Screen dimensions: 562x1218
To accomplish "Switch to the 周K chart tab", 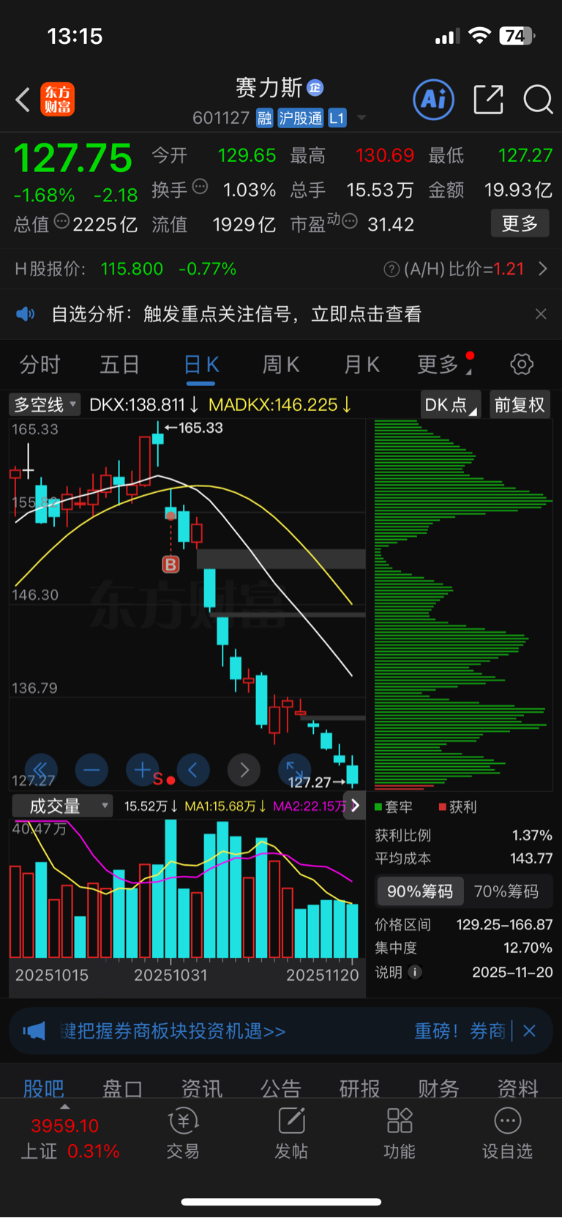I will click(x=281, y=364).
